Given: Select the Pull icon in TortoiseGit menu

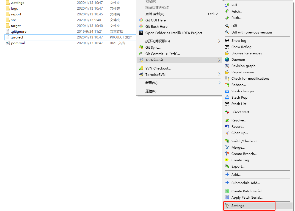Looking at the screenshot, I should pyautogui.click(x=227, y=5).
